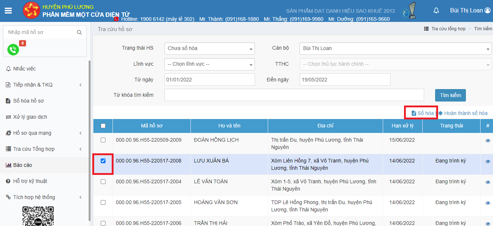Click the sidebar vertical scrollbar
This screenshot has height=226, width=493.
coord(89,141)
